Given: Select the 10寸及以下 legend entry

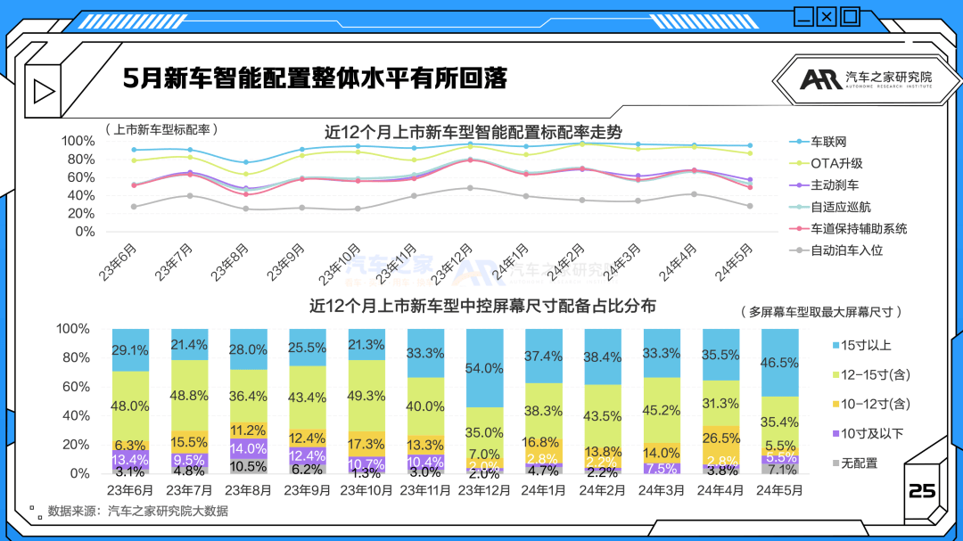Looking at the screenshot, I should (868, 433).
